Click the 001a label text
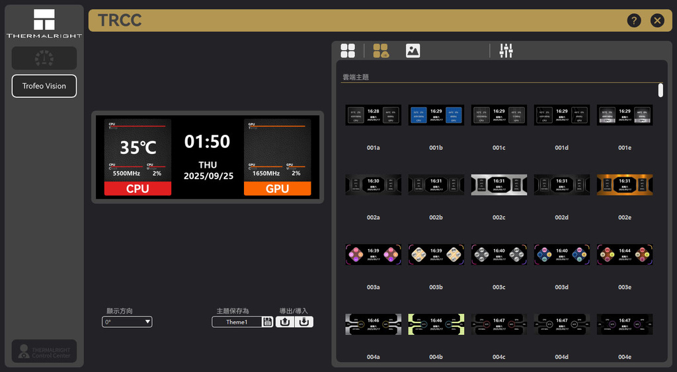This screenshot has width=677, height=372. tap(374, 147)
